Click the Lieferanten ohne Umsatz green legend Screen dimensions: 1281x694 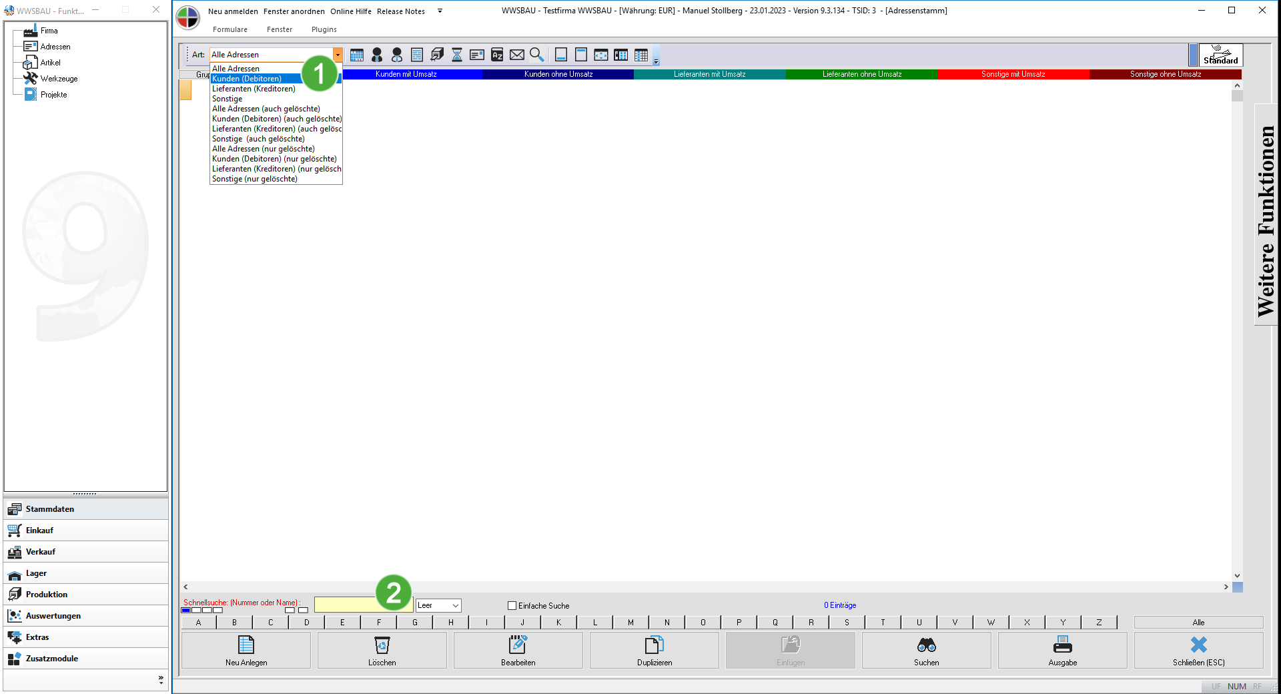[862, 74]
